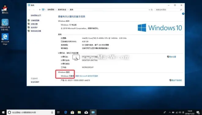Image resolution: width=202 pixels, height=115 pixels.
Task: Open Microsoft Store from the taskbar
Action: tap(73, 112)
